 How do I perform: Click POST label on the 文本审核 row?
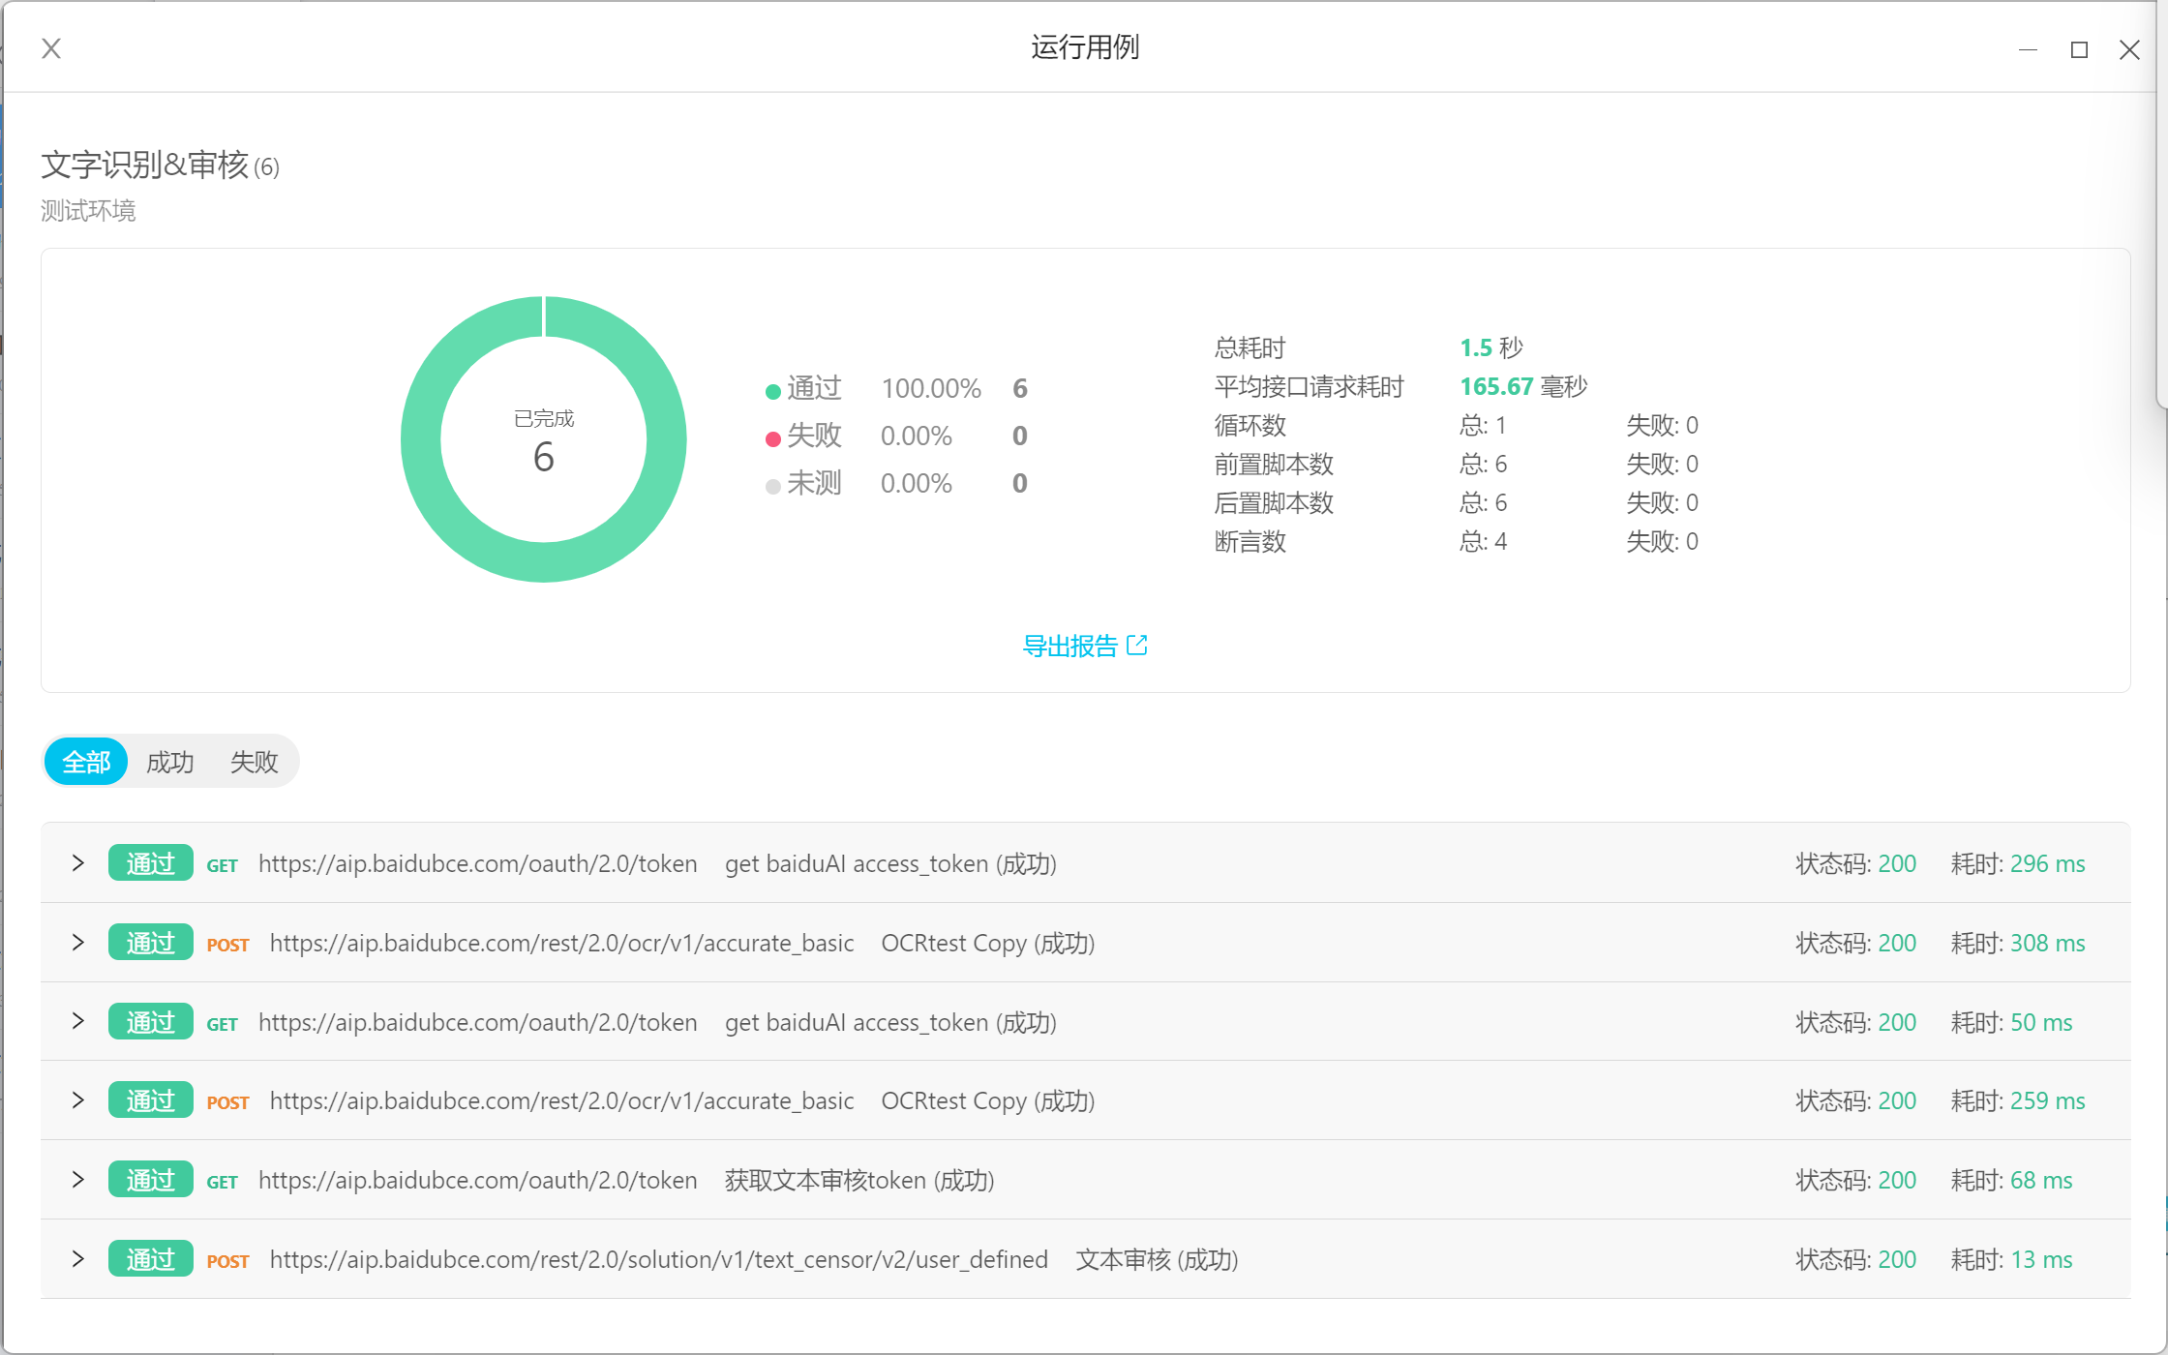227,1261
